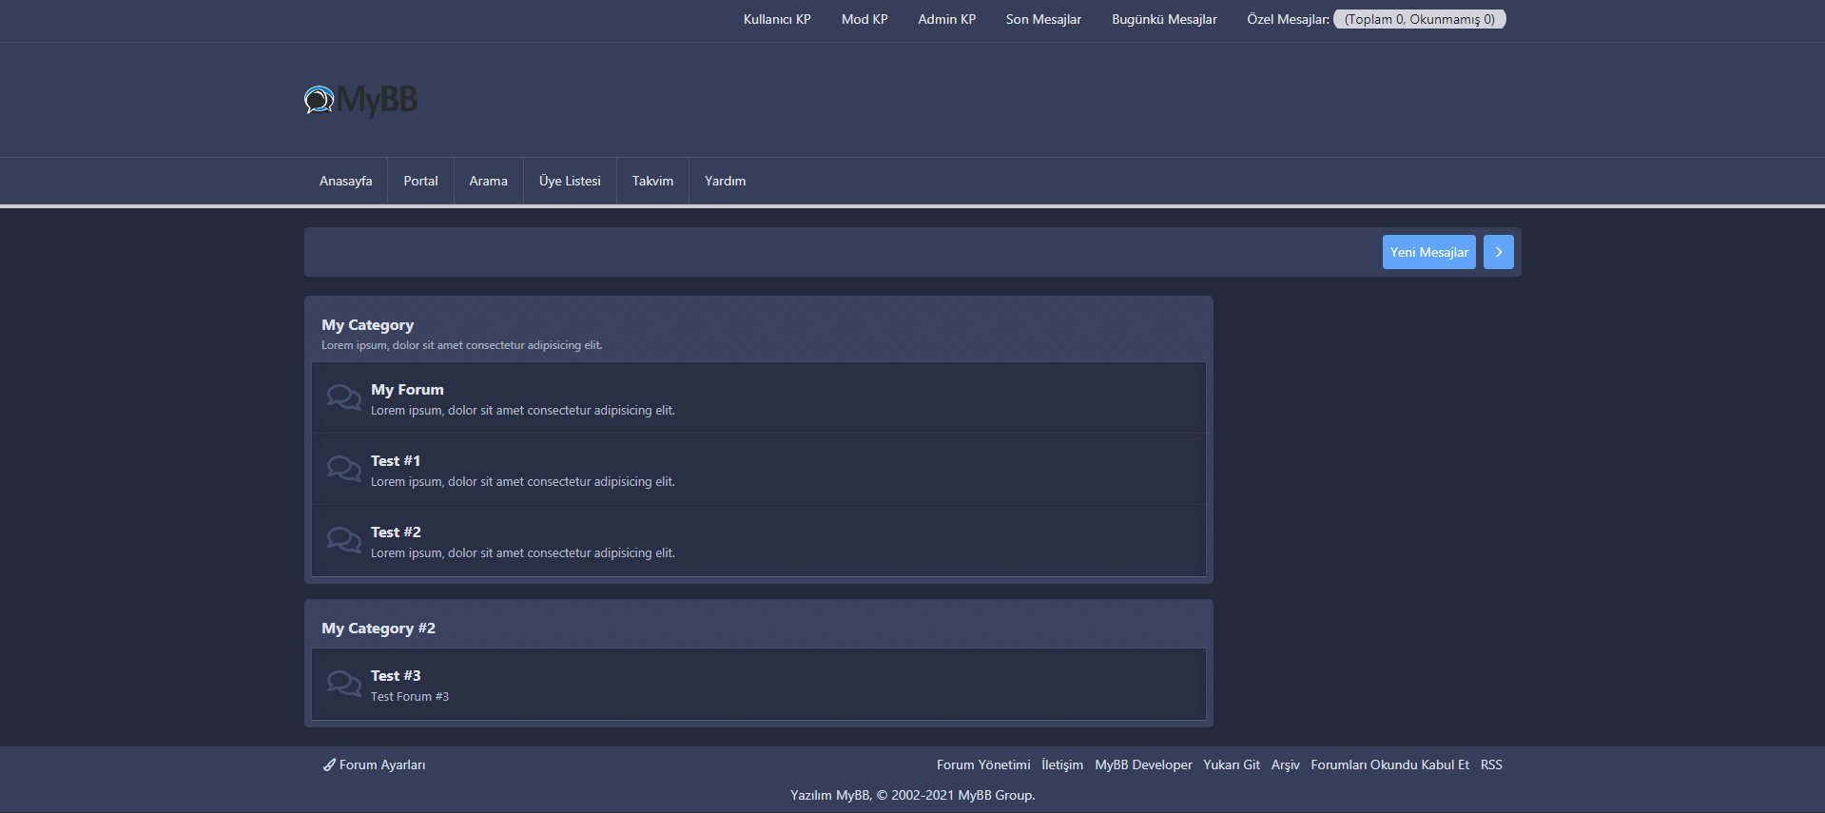
Task: Click the arrow button beside Yeni Mesajlar
Action: pos(1498,252)
